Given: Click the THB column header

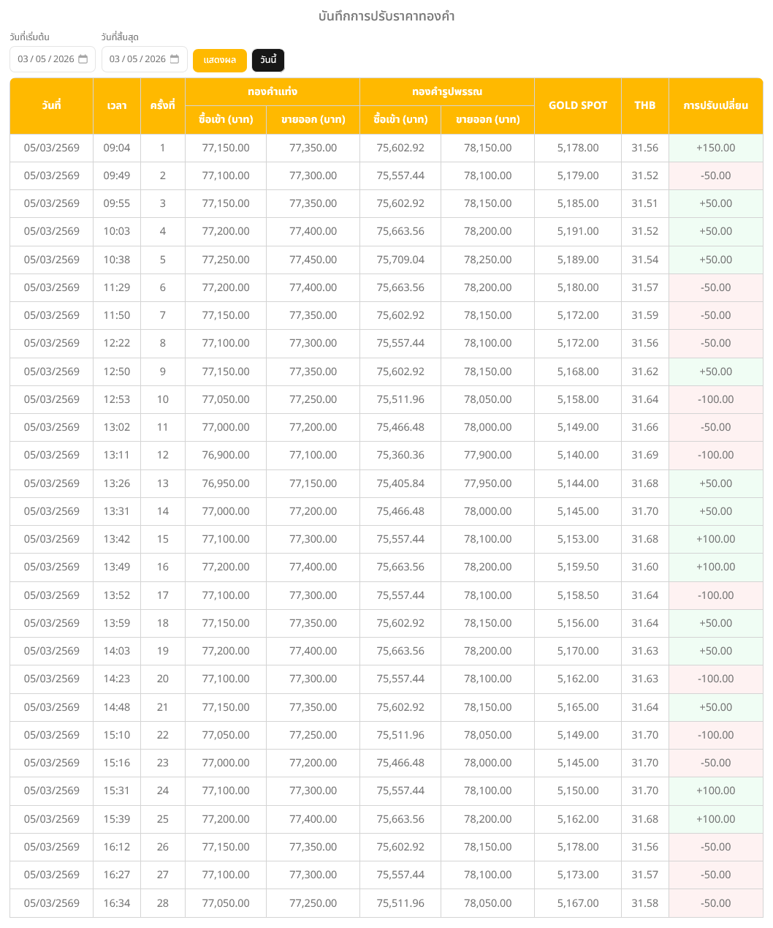Looking at the screenshot, I should coord(644,105).
